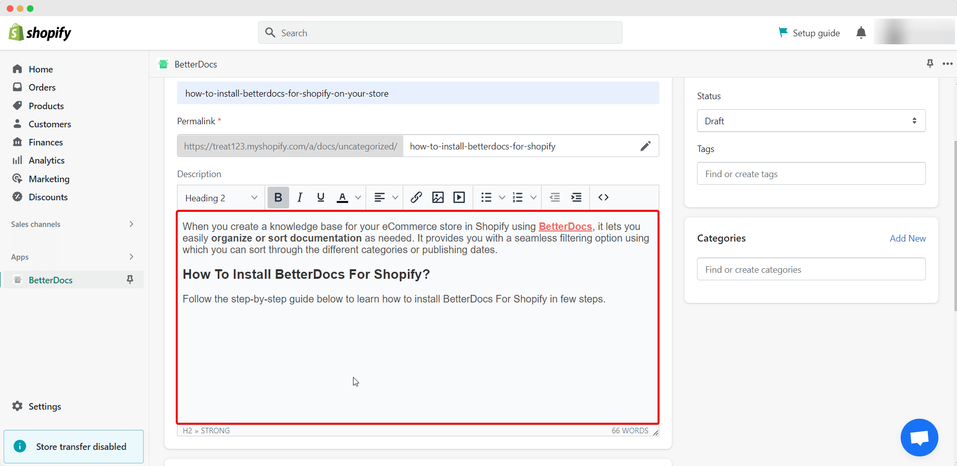Toggle bold formatting in the editor toolbar
Viewport: 957px width, 466px height.
(x=278, y=197)
